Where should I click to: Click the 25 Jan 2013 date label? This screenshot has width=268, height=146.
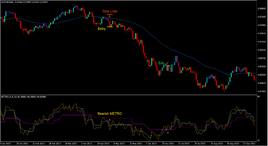click(22, 144)
